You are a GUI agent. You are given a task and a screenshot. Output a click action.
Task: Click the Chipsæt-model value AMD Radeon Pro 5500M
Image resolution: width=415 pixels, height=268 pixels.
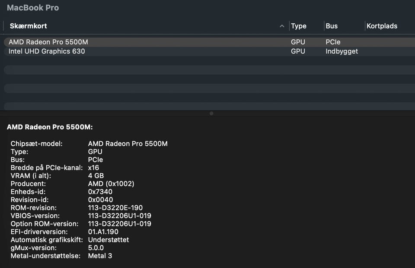pyautogui.click(x=128, y=144)
